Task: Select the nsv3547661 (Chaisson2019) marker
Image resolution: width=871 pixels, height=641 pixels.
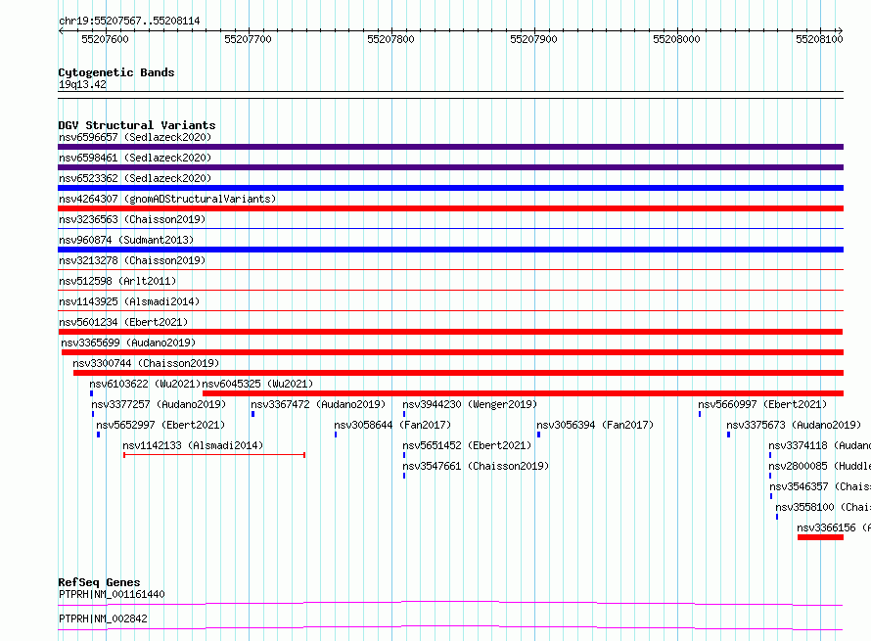Action: coord(404,476)
